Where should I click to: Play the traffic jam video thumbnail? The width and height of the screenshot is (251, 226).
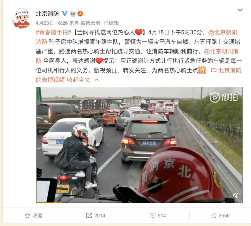coord(139,145)
